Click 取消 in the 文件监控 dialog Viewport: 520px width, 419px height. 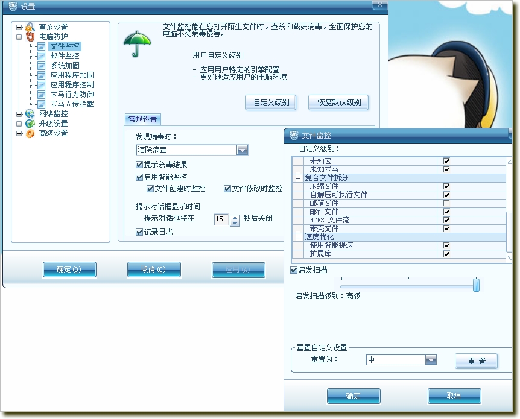[x=454, y=396]
